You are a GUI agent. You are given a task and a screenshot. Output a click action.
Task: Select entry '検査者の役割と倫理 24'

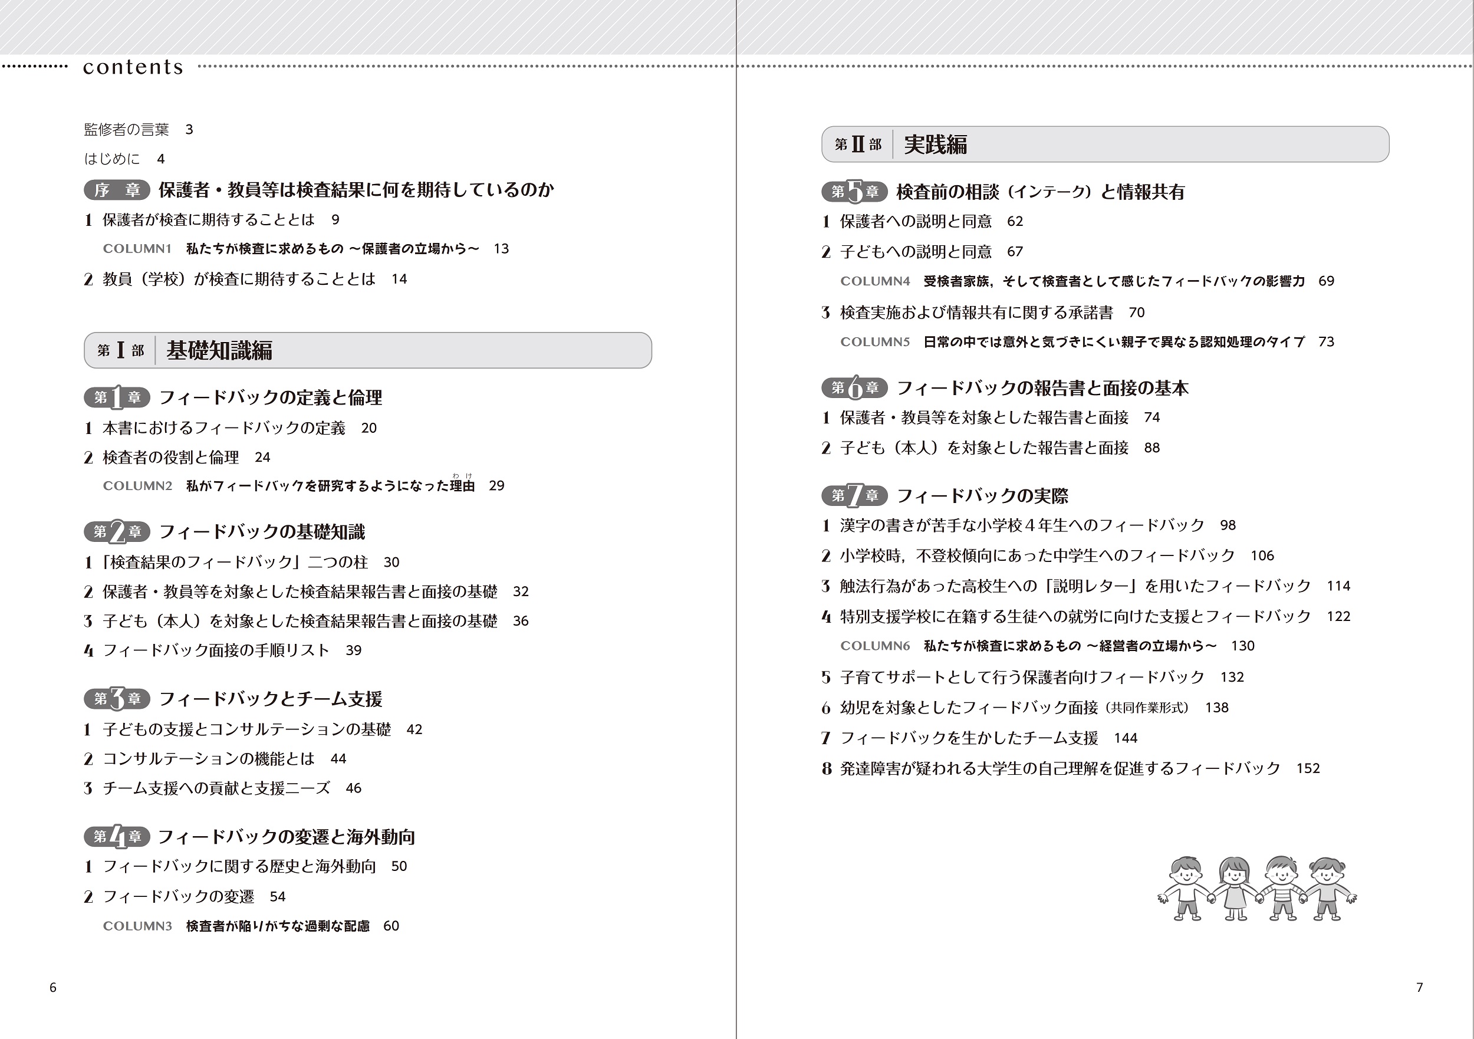[177, 458]
